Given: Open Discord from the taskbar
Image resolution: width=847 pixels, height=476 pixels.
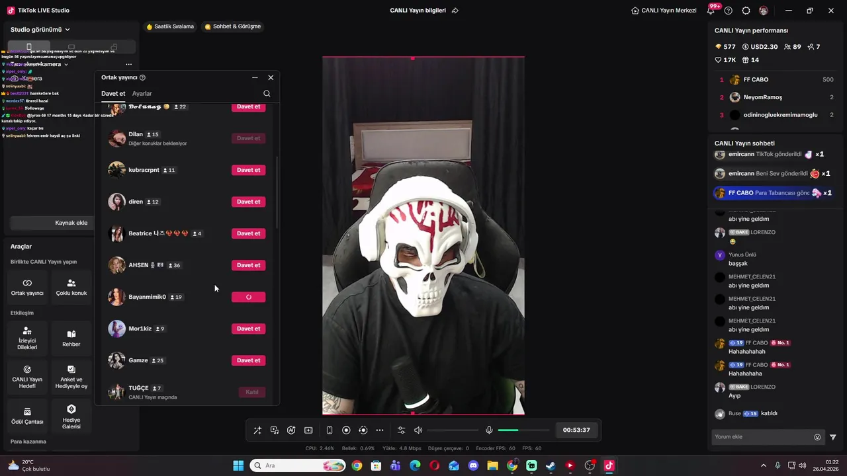Looking at the screenshot, I should coord(473,465).
